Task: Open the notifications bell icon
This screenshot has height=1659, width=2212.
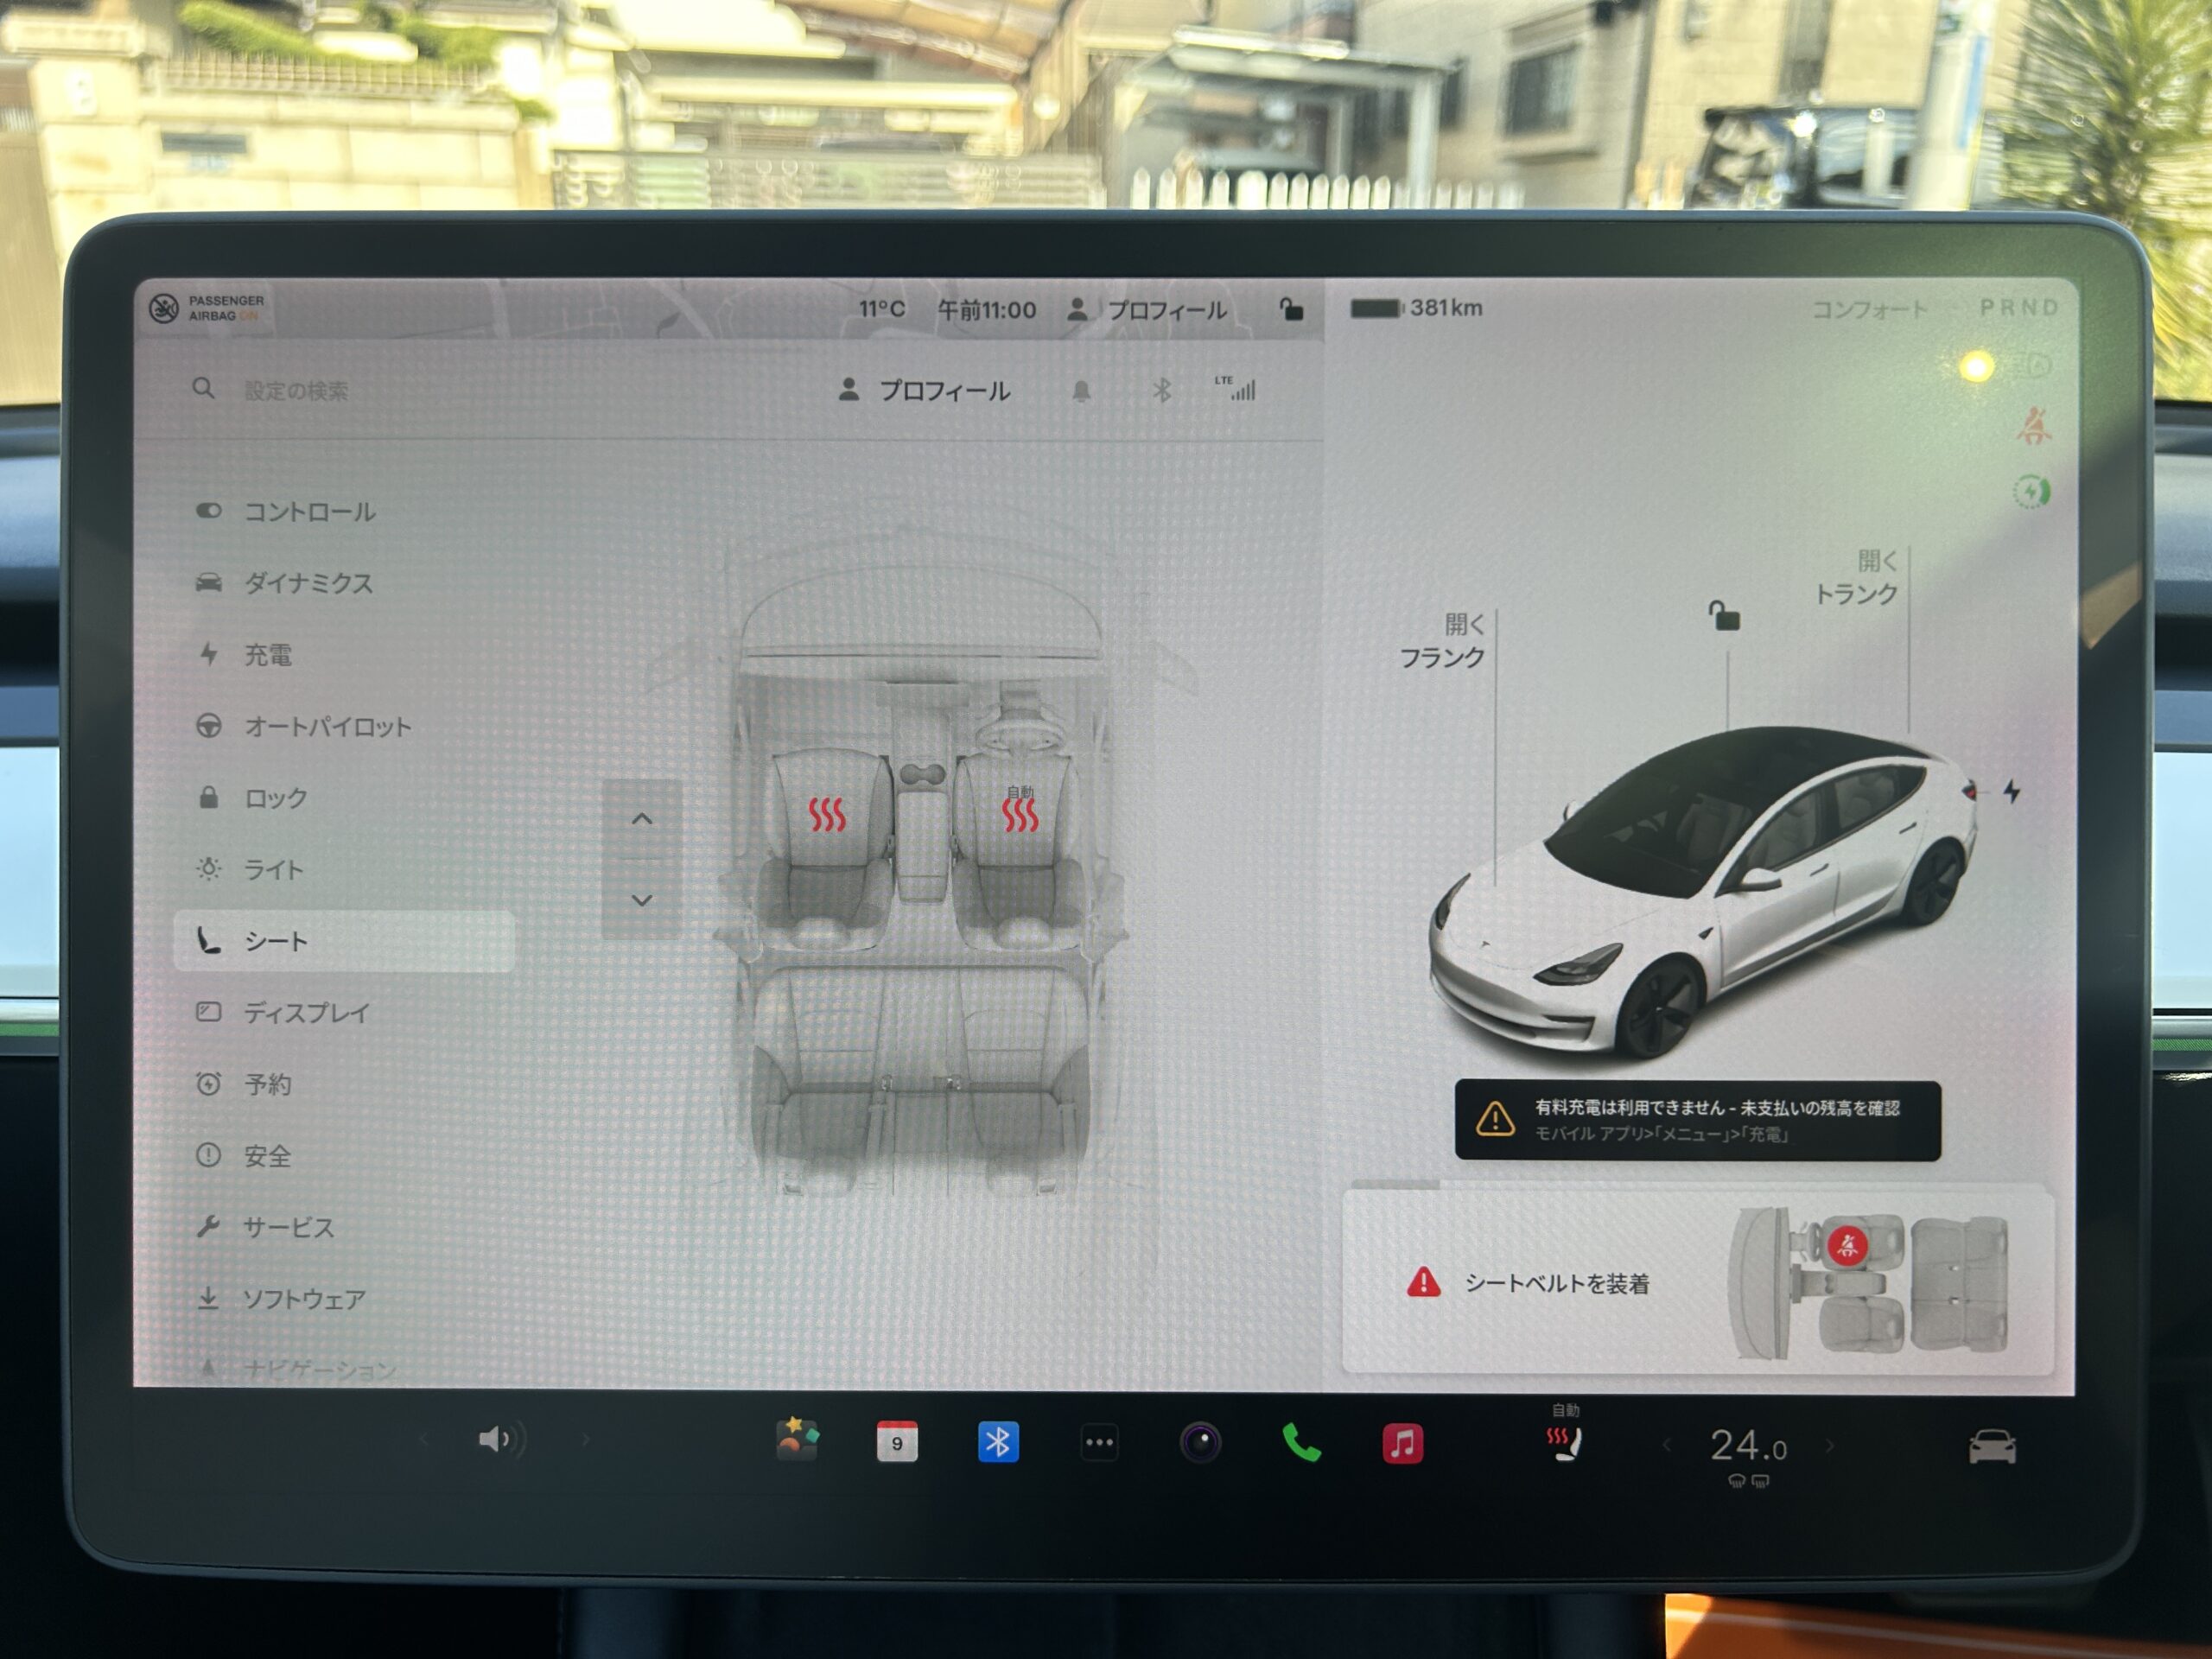Action: click(1081, 391)
